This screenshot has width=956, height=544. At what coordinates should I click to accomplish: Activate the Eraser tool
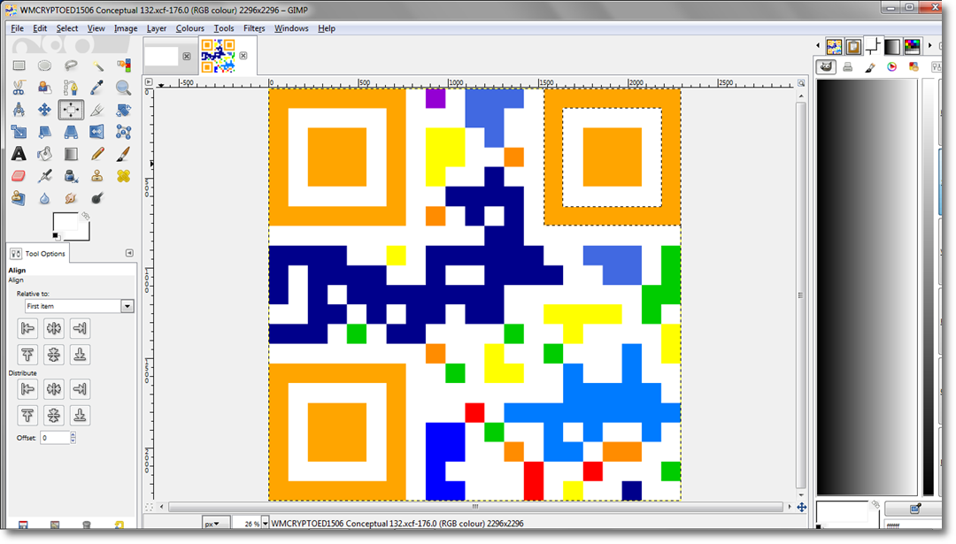[19, 176]
